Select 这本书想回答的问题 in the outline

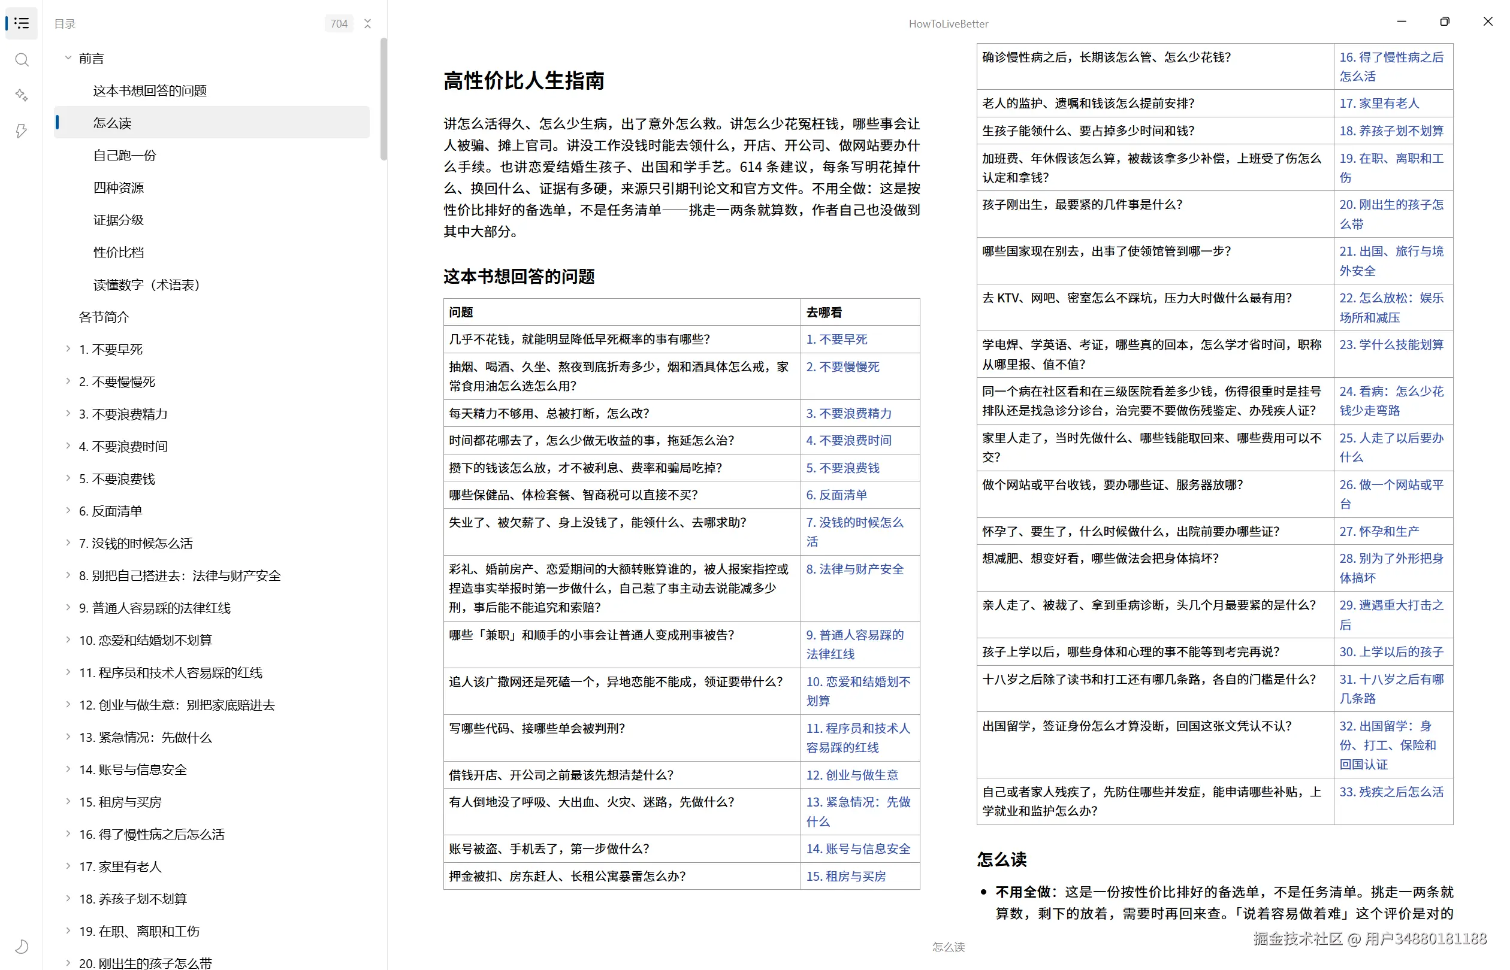(x=150, y=90)
